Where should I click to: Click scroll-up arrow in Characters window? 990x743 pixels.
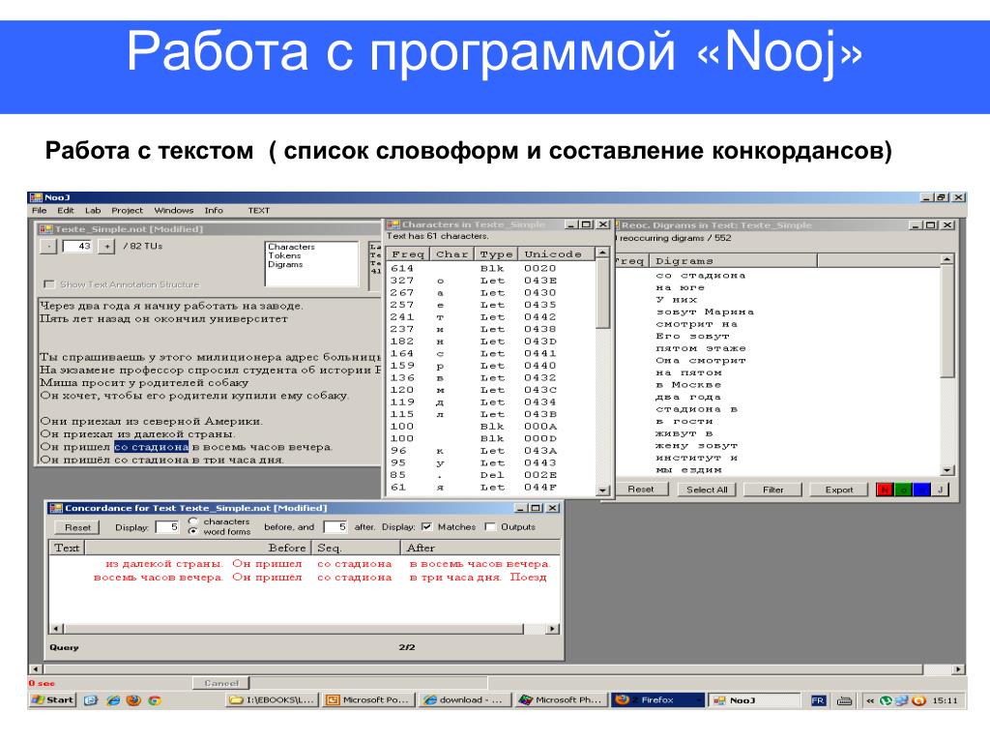click(602, 253)
